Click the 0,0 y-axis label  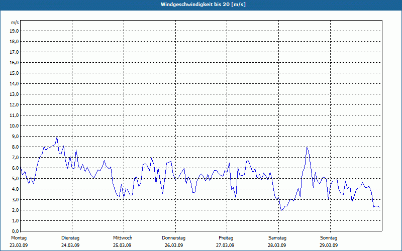click(x=15, y=231)
